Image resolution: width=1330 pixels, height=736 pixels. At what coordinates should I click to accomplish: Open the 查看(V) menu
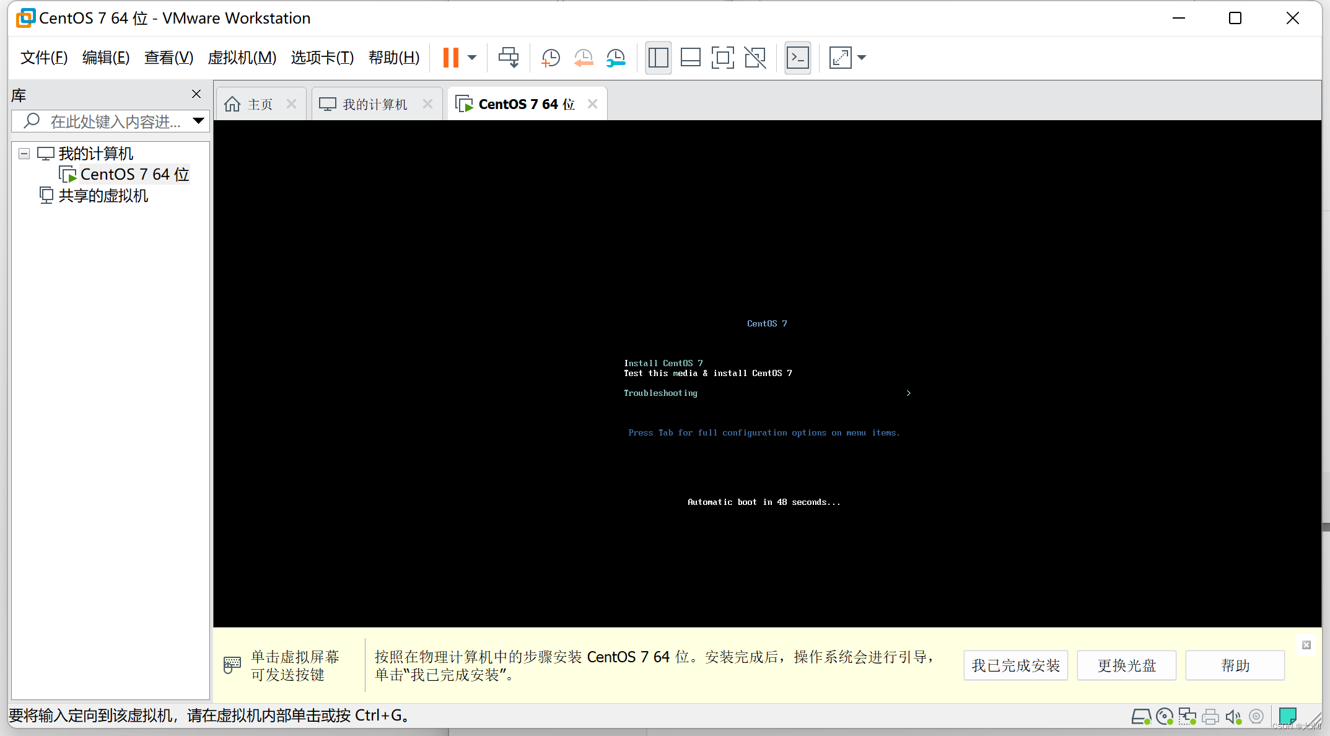168,58
